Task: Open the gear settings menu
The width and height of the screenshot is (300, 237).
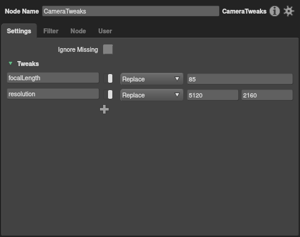Action: pos(289,11)
